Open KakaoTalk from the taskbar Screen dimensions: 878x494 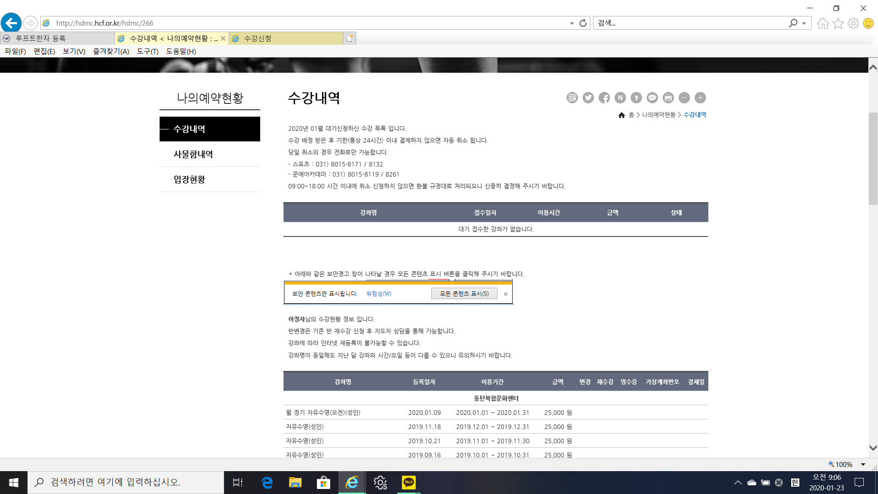[408, 482]
